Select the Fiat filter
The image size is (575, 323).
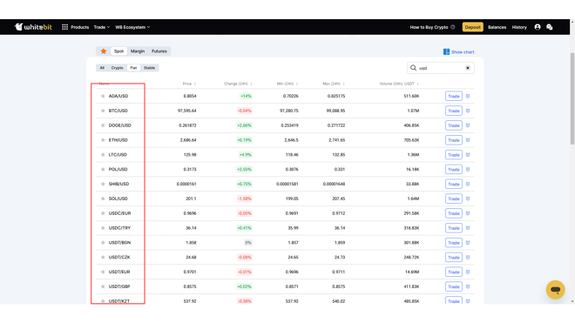coord(133,68)
